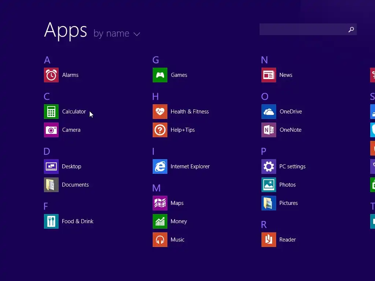Launch the Food & Drink icon
Viewport: 375px width, 281px height.
(x=51, y=221)
